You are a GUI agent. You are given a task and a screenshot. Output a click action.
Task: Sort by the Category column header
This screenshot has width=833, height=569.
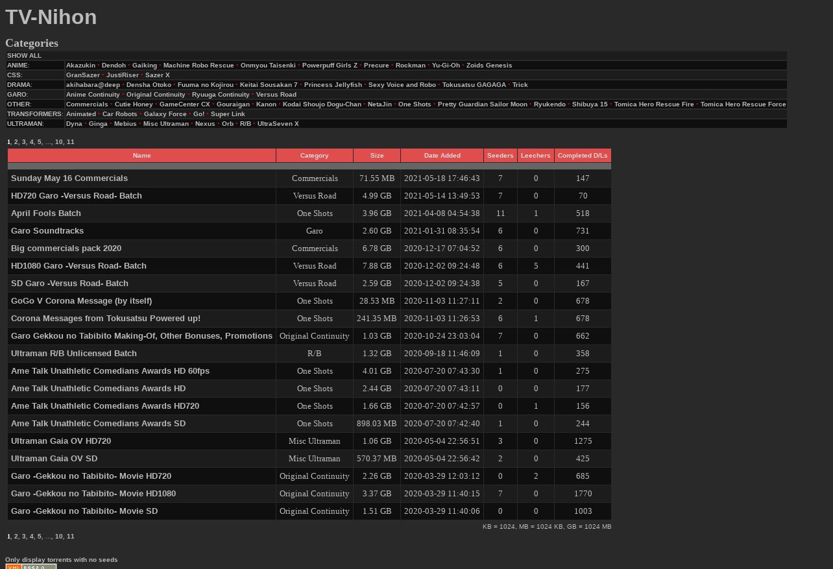coord(315,156)
